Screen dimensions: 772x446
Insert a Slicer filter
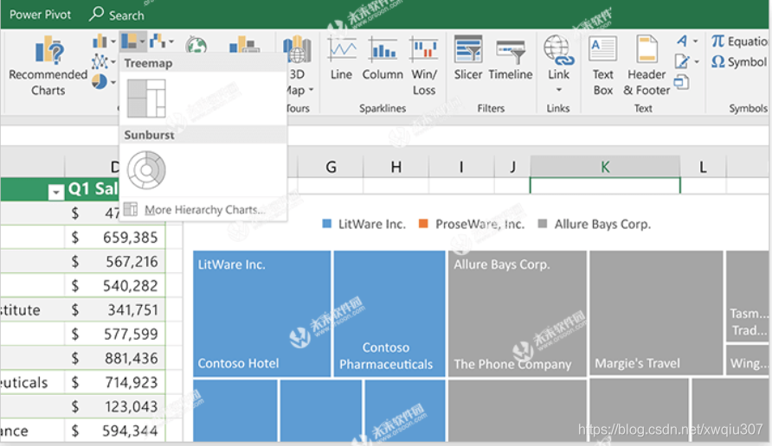pyautogui.click(x=467, y=58)
